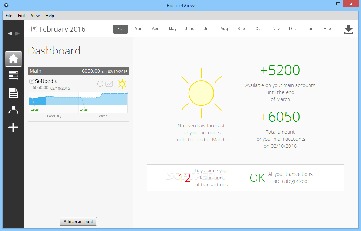
Task: Go forward with the right arrow
Action: pyautogui.click(x=18, y=34)
